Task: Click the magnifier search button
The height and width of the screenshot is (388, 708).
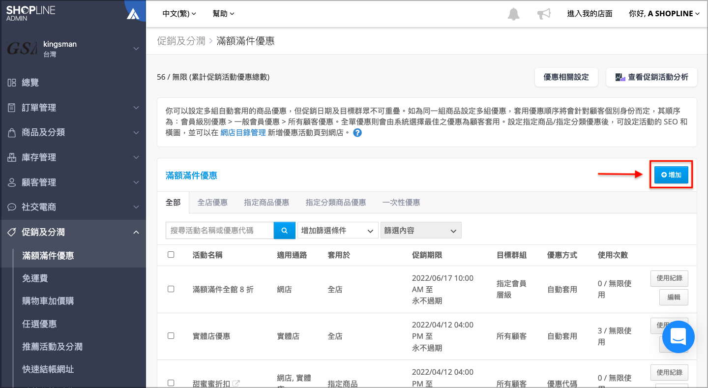Action: coord(284,230)
